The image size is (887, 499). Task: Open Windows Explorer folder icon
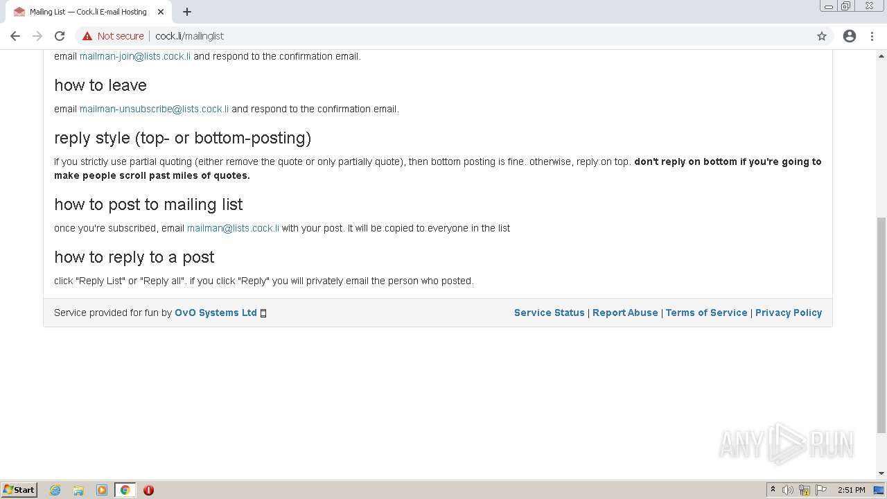point(78,490)
